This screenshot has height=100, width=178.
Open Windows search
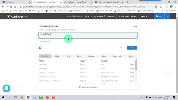point(9,97)
